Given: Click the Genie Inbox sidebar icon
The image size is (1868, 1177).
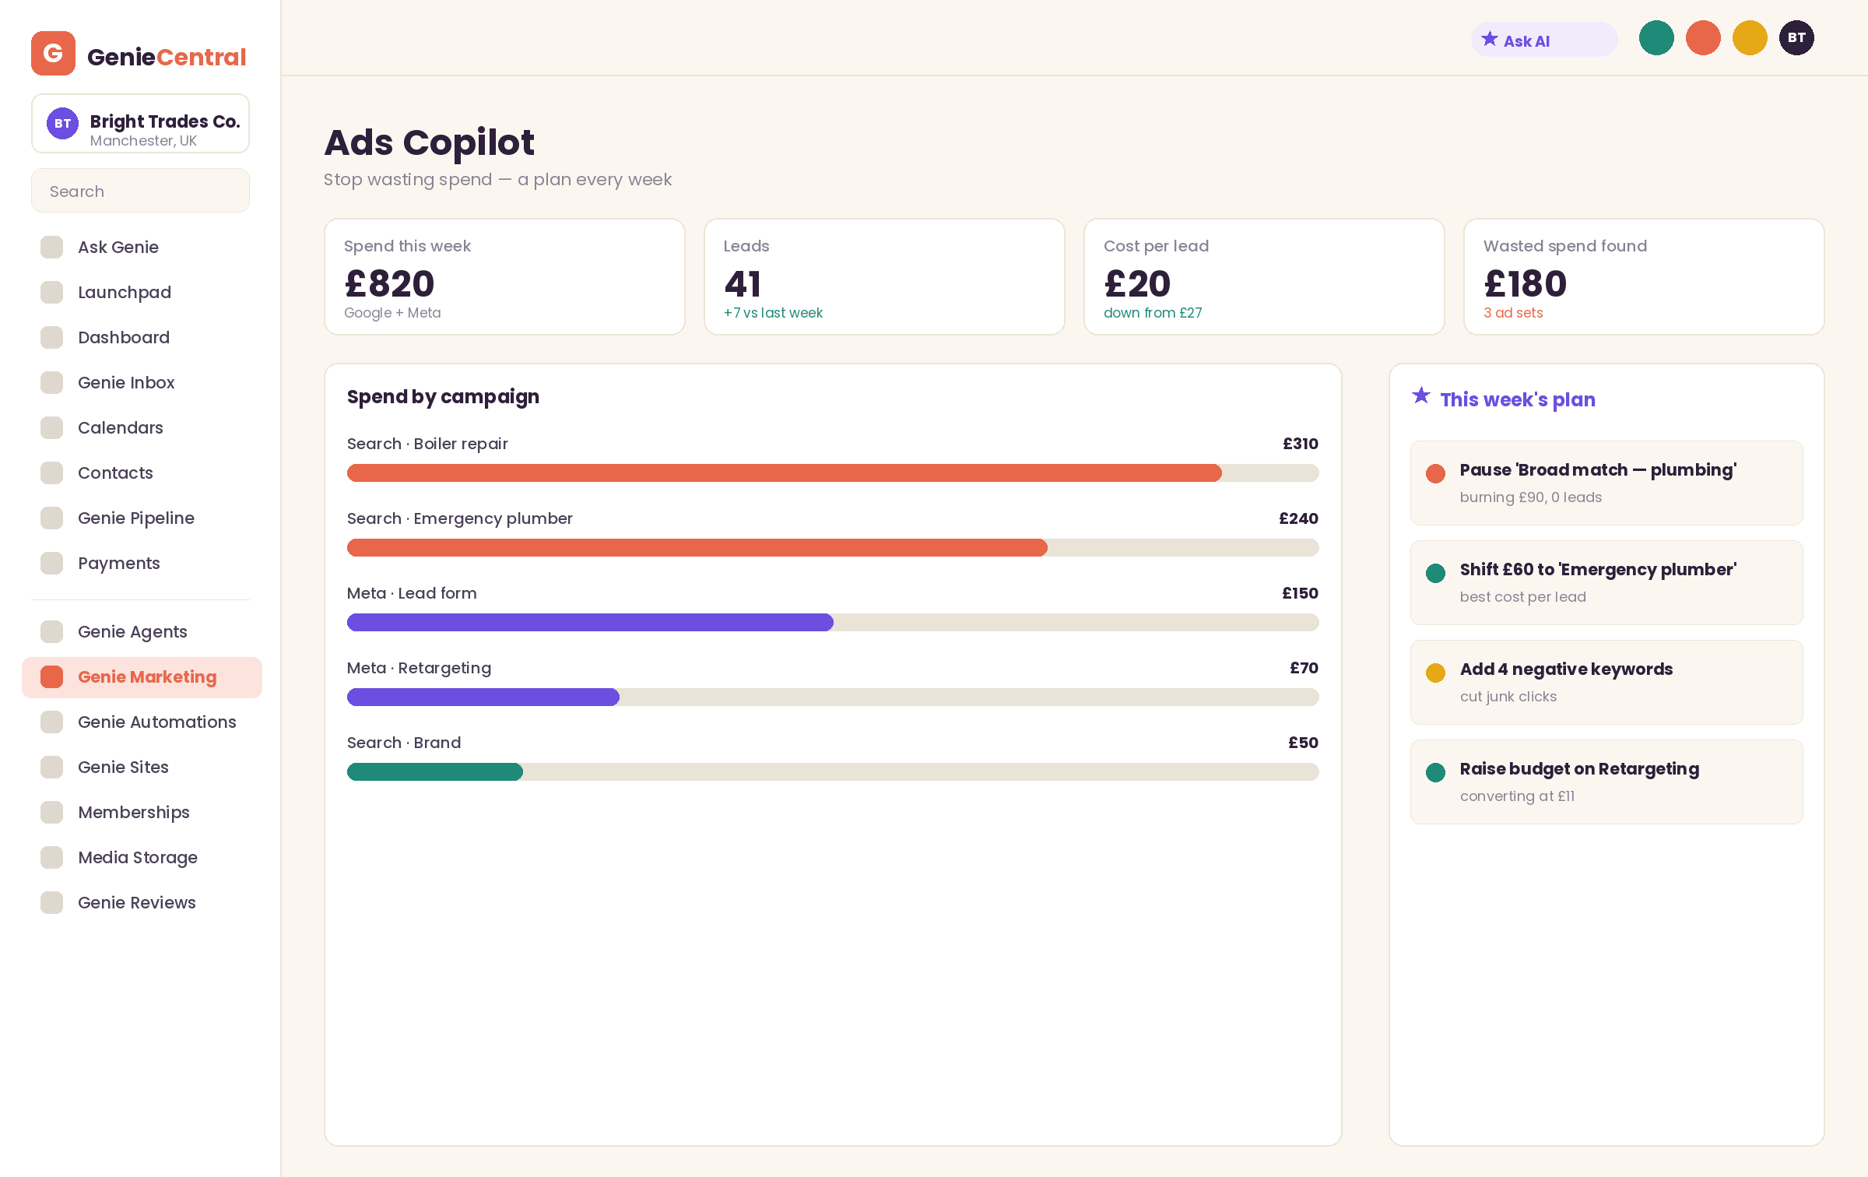Looking at the screenshot, I should pyautogui.click(x=52, y=383).
